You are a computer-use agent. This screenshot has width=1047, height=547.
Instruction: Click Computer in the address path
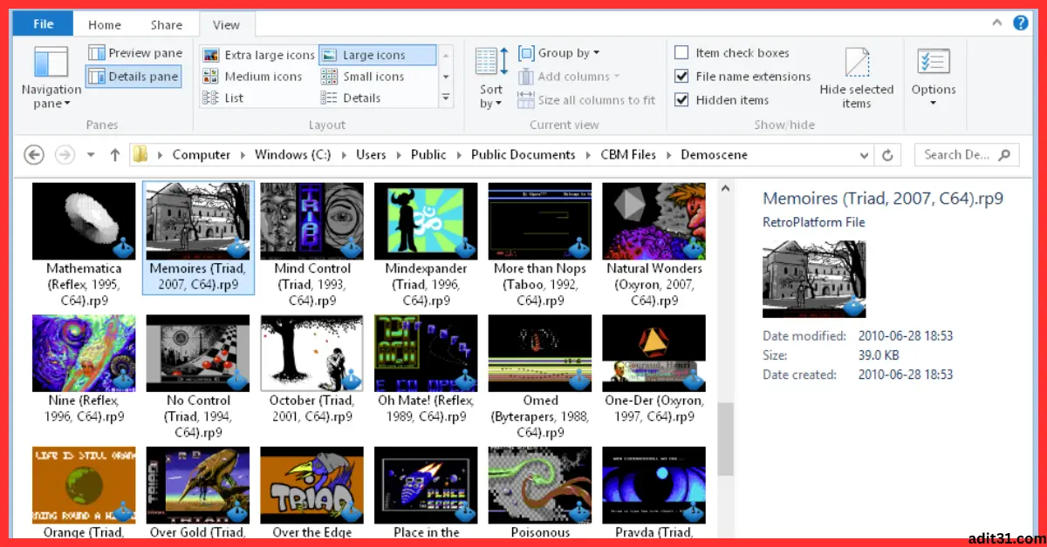point(202,155)
